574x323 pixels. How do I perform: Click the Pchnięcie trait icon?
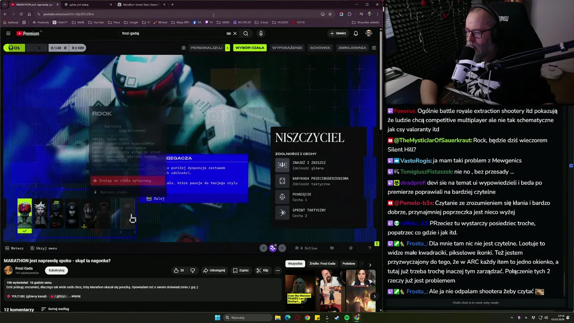282,197
